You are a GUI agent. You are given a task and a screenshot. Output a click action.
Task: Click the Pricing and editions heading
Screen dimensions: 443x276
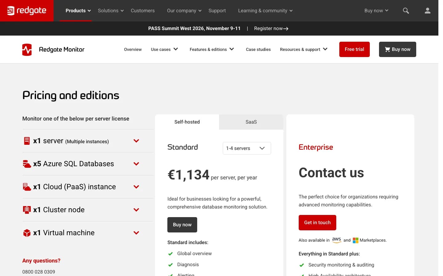tap(71, 95)
